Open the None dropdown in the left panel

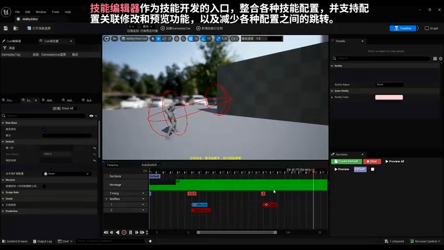[x=66, y=174]
